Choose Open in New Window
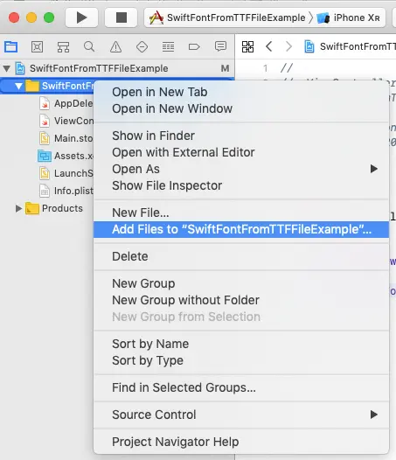396x460 pixels. [241, 108]
